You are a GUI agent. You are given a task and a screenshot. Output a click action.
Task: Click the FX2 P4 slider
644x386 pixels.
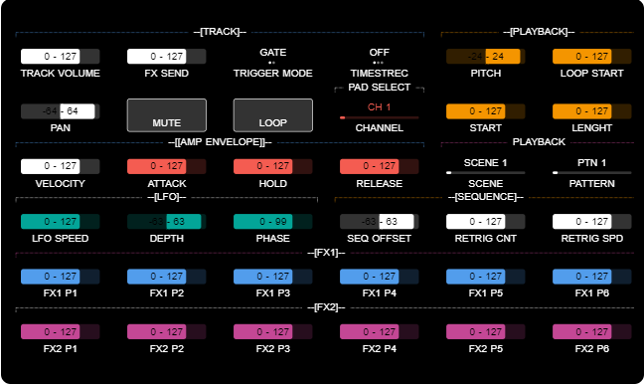(379, 331)
